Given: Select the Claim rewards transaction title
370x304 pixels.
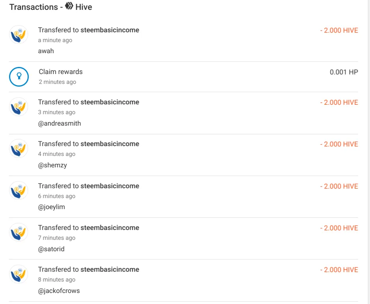Looking at the screenshot, I should coord(61,72).
